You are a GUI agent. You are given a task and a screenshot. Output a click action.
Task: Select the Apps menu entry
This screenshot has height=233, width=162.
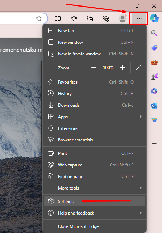(x=94, y=117)
